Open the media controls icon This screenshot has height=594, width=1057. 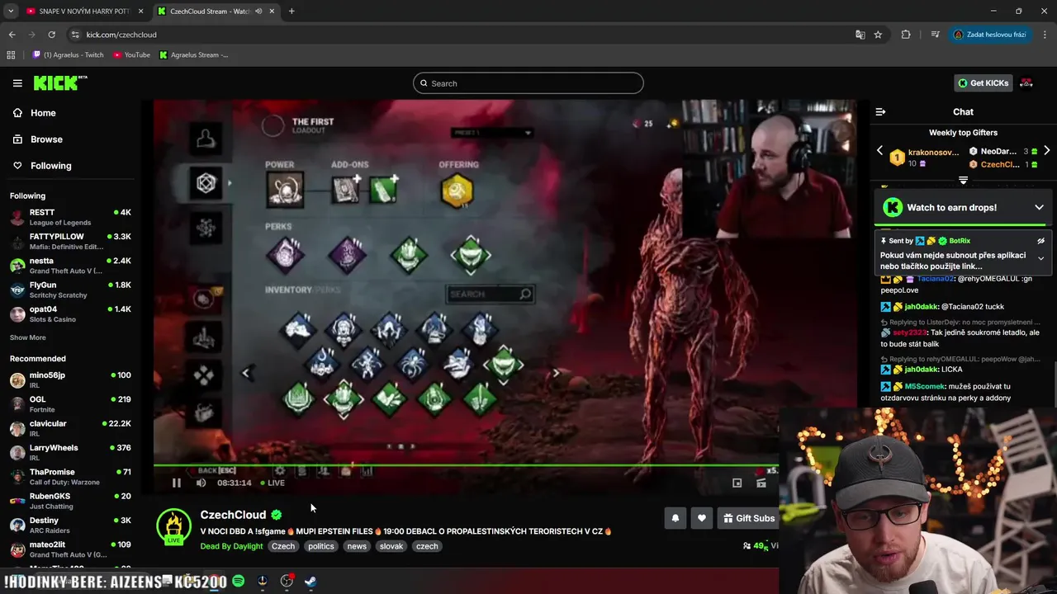[935, 35]
